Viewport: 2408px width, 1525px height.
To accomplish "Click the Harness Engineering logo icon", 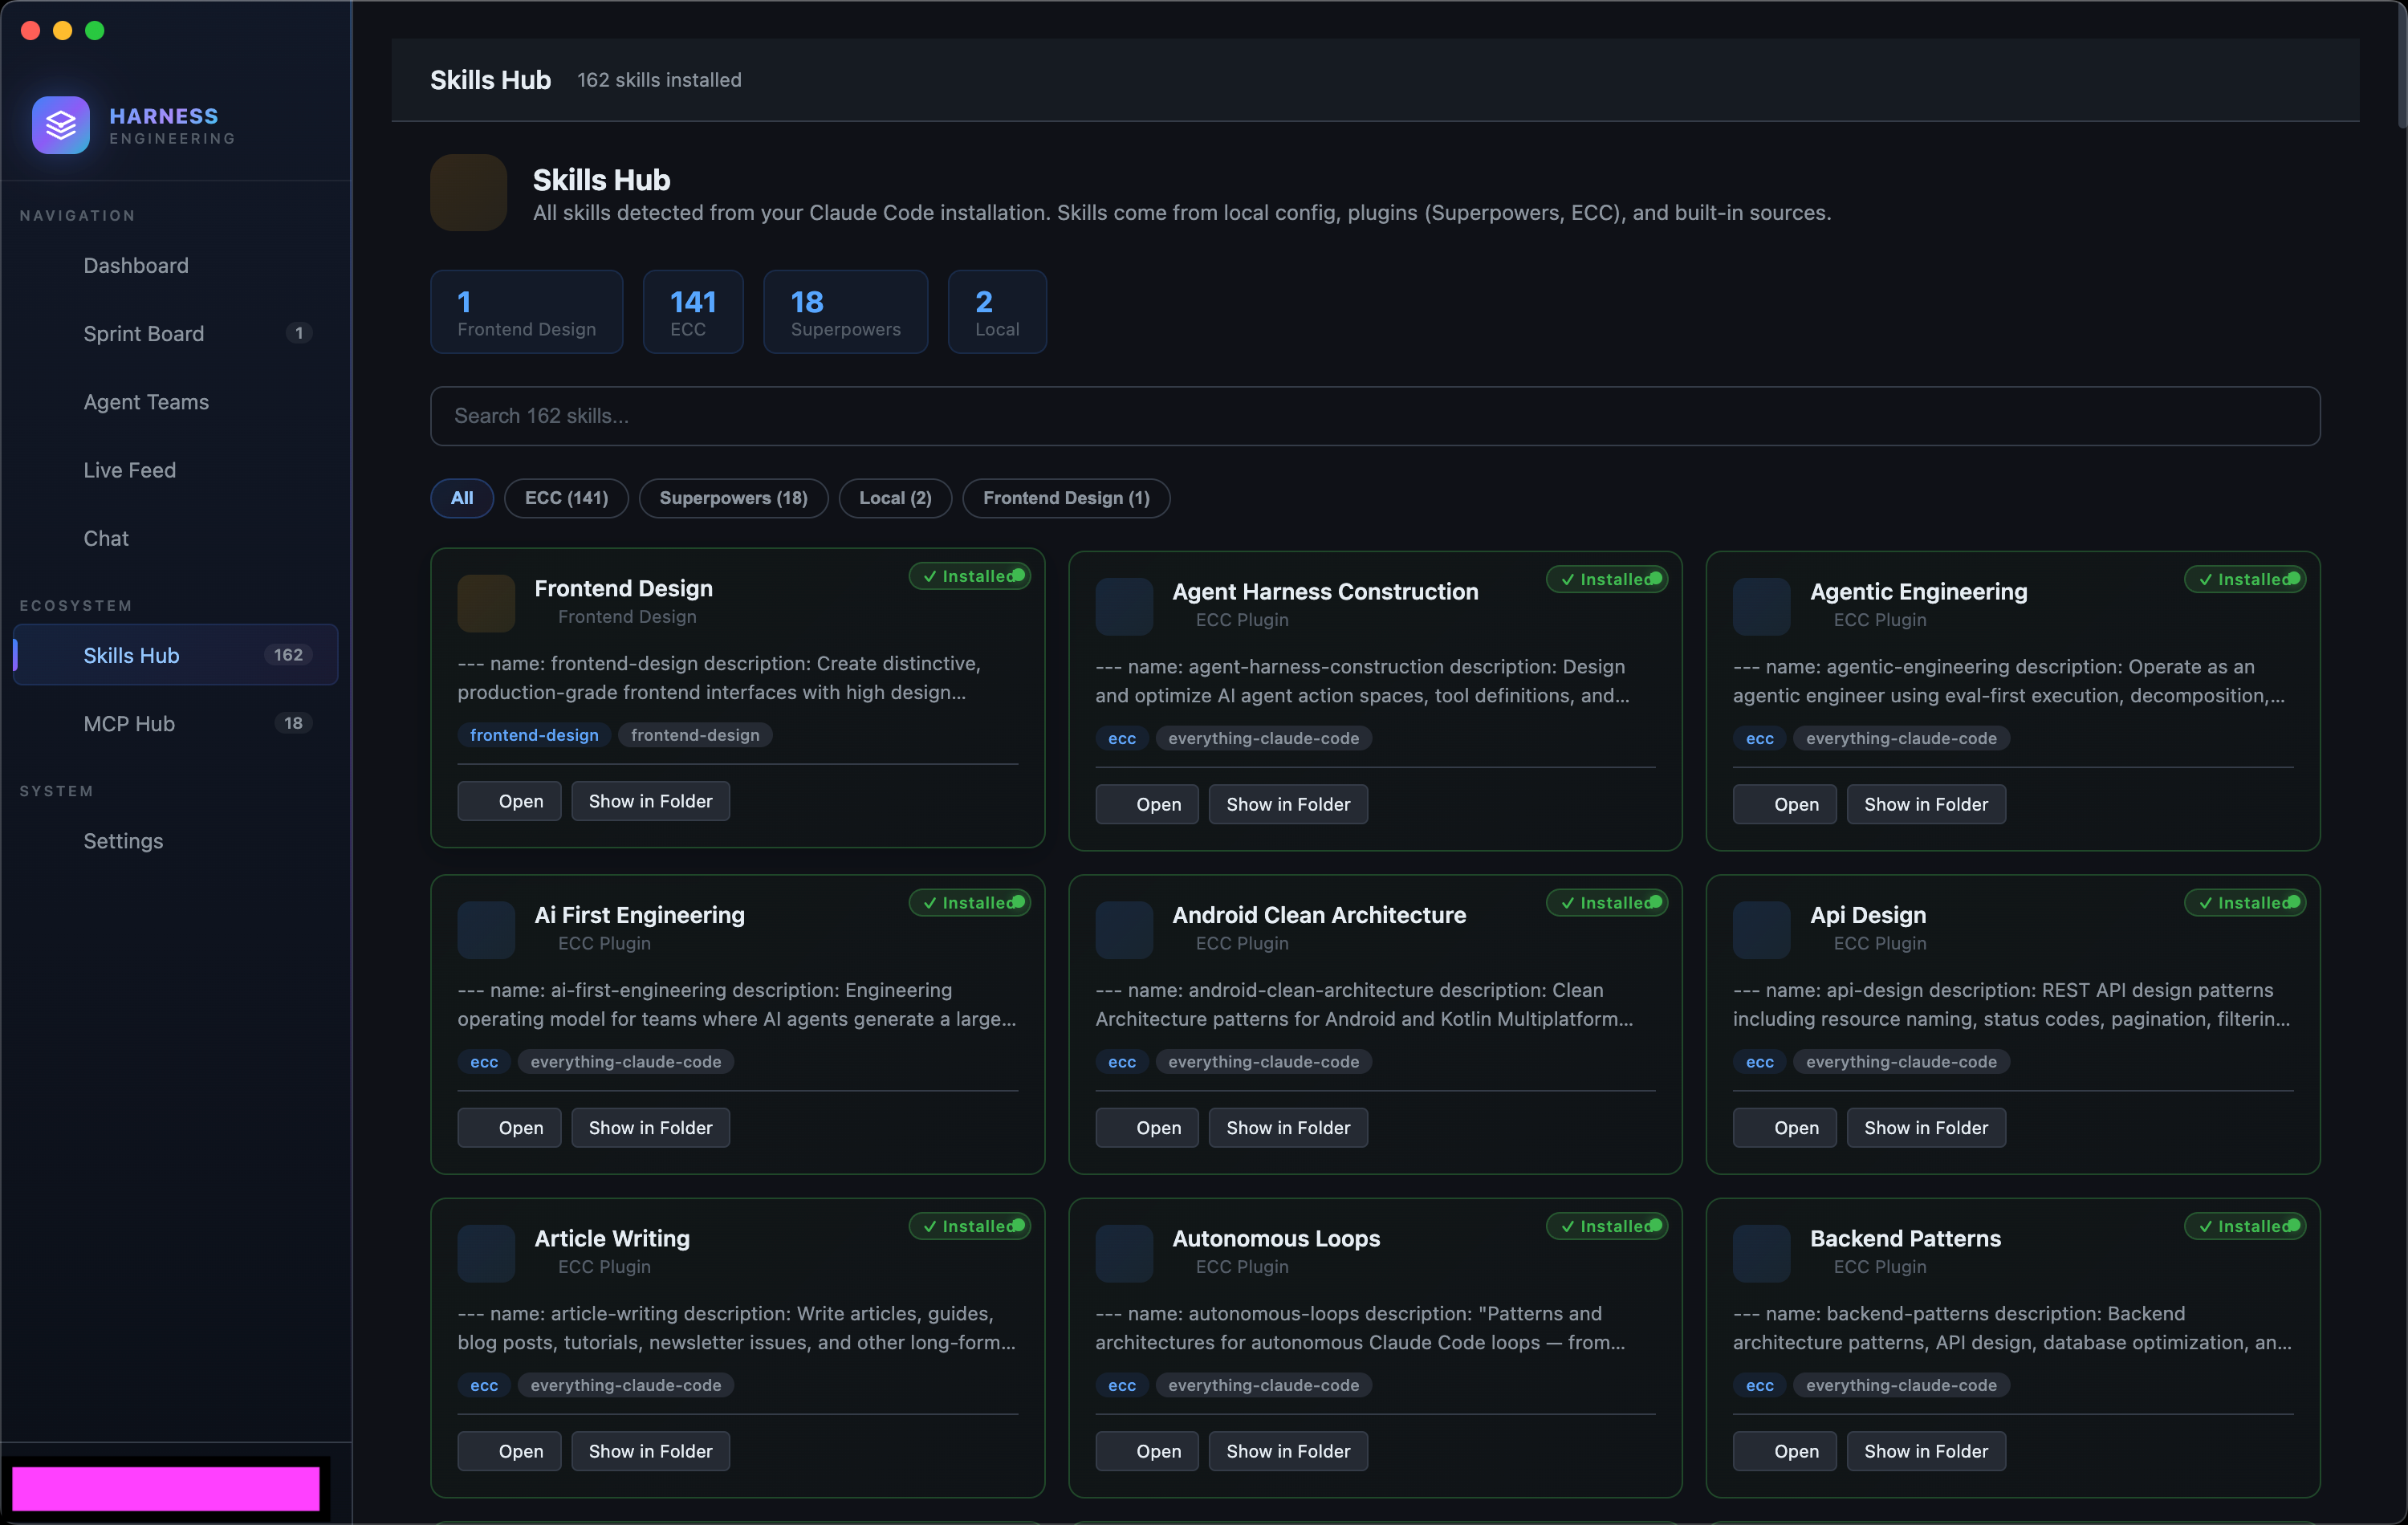I will tap(61, 125).
